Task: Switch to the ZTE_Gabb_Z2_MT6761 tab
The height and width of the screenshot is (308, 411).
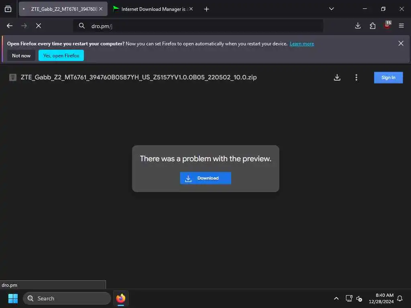Action: (x=63, y=9)
